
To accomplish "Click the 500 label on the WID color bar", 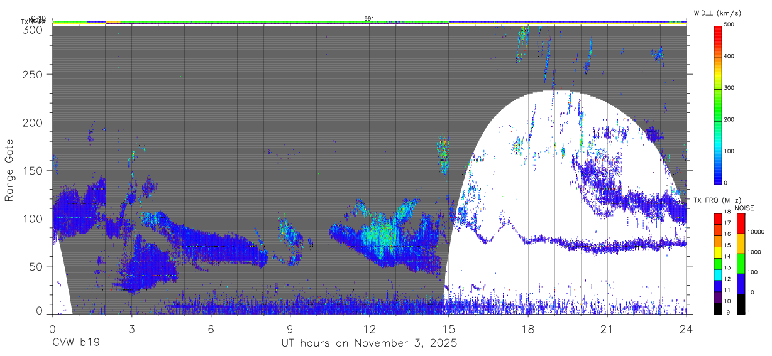I will [x=730, y=25].
